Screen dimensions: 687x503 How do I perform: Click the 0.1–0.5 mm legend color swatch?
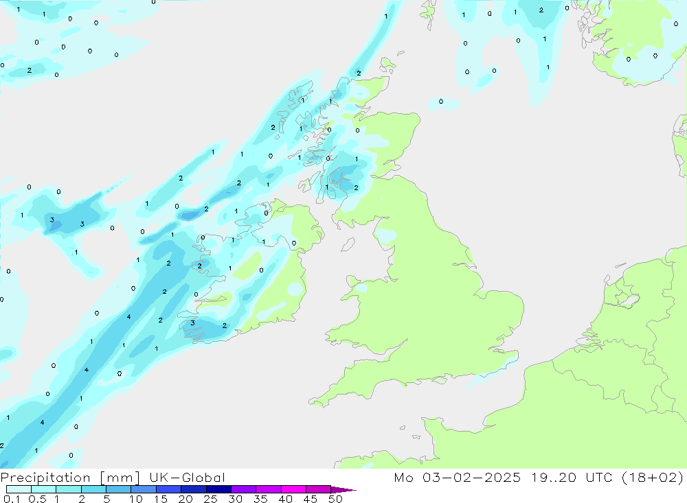19,489
